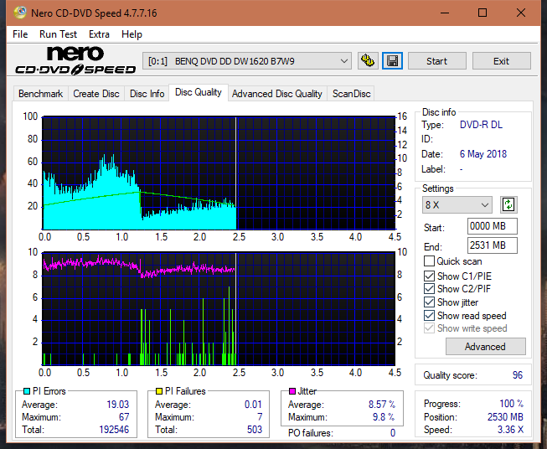Close the Nero CD-DVD Speed window
The height and width of the screenshot is (449, 547).
521,13
